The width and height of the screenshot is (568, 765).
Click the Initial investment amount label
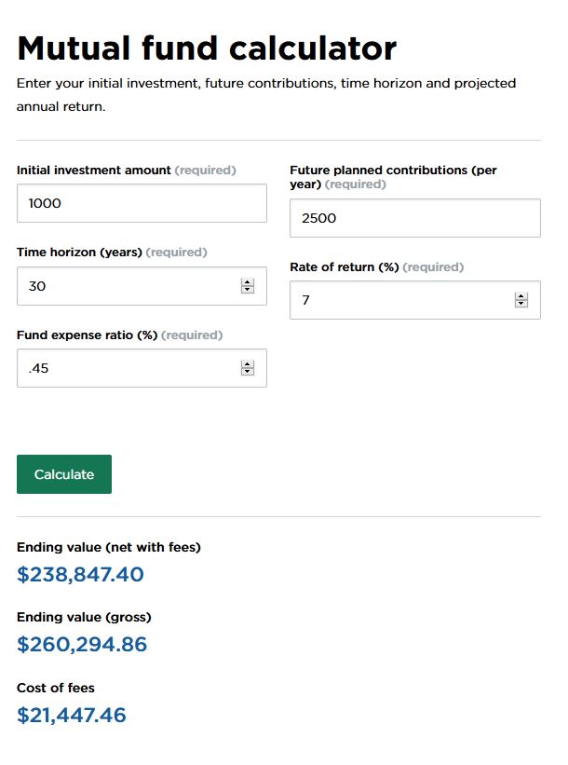94,171
